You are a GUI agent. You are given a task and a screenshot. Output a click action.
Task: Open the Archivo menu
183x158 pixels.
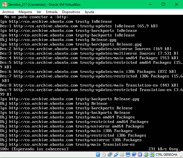pos(8,12)
